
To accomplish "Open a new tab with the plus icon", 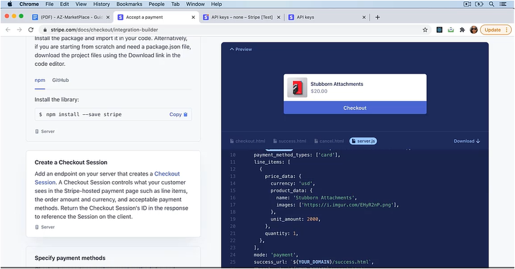I will click(x=377, y=17).
